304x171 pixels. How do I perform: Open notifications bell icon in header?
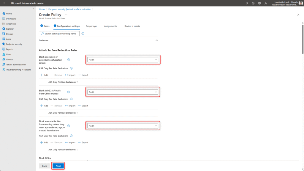coord(247,3)
